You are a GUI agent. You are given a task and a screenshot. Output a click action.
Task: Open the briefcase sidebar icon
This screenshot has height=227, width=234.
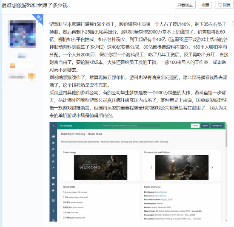(53, 184)
